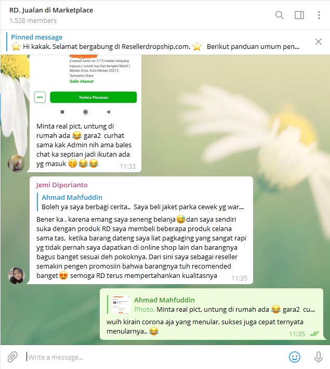Open sender name Jemi Diporianto

(62, 185)
